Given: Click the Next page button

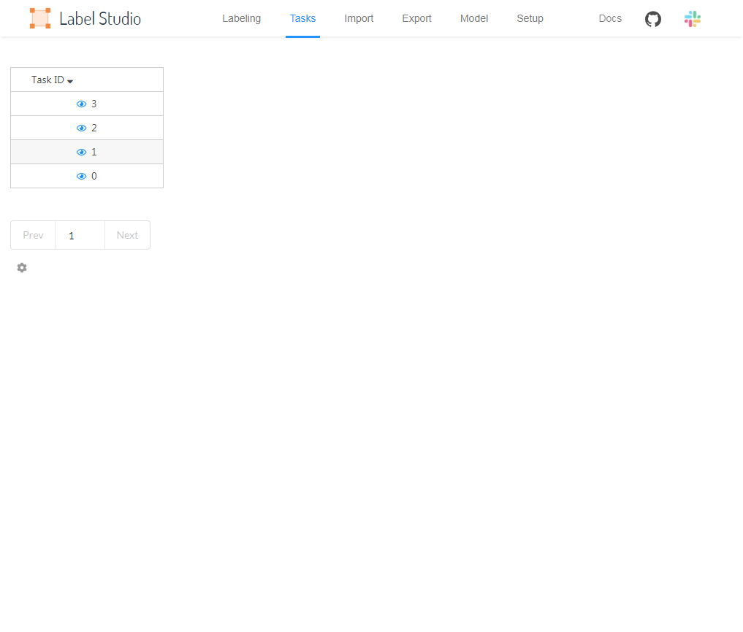Looking at the screenshot, I should (x=127, y=235).
